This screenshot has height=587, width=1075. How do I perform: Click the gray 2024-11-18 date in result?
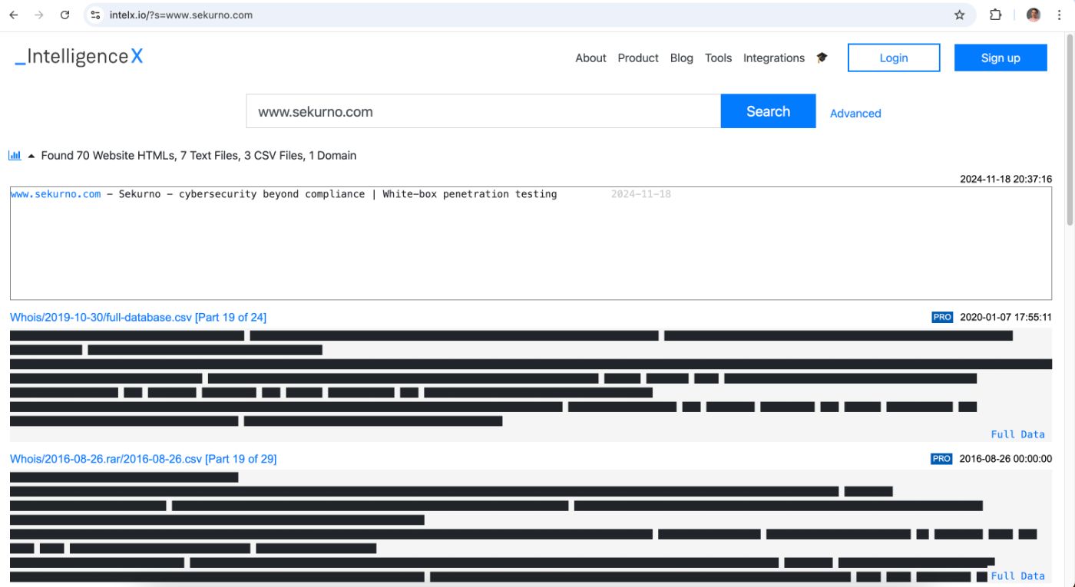pyautogui.click(x=641, y=194)
